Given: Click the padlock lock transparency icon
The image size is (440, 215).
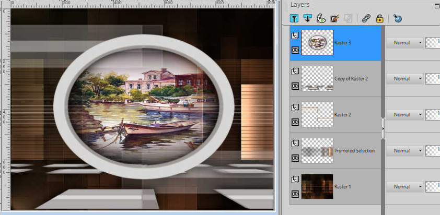Looking at the screenshot, I should click(x=379, y=18).
